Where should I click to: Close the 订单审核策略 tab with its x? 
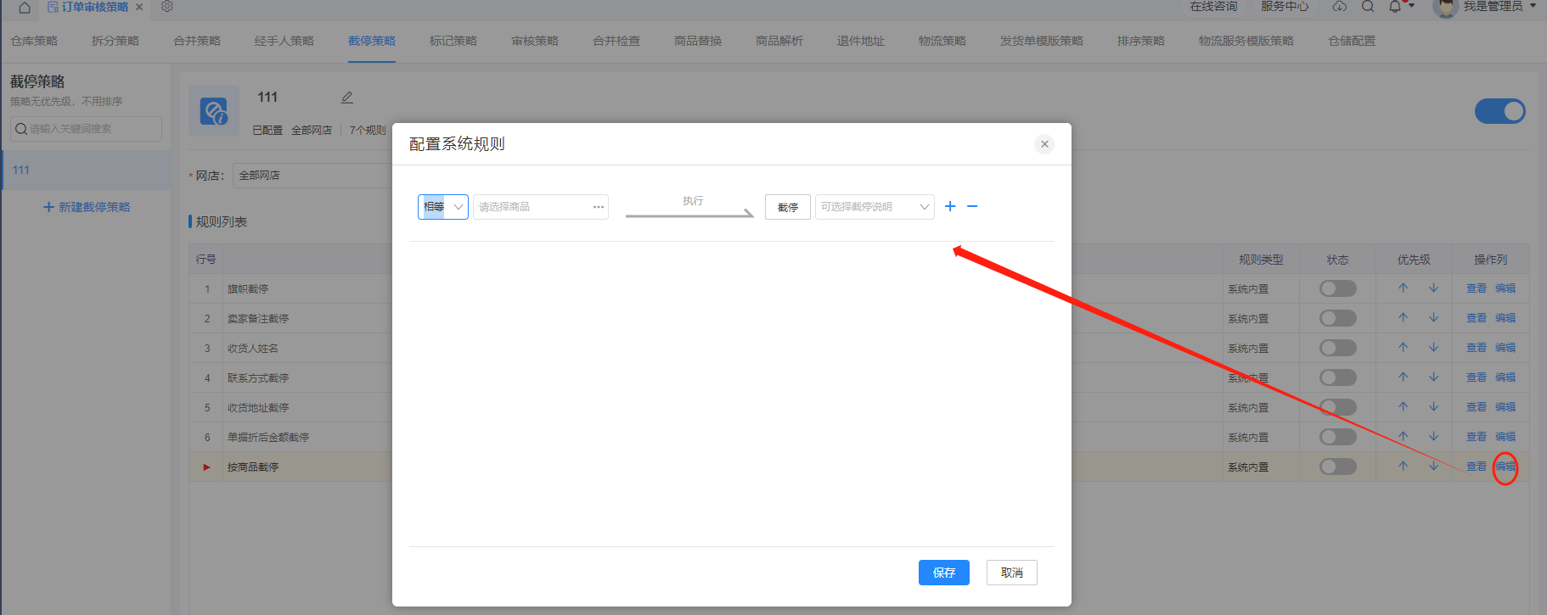[x=139, y=7]
